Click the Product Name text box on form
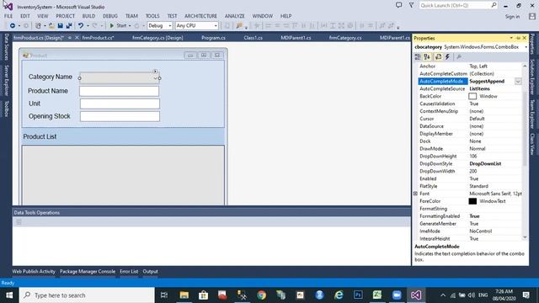Screen dimensions: 539x303 click(x=119, y=91)
